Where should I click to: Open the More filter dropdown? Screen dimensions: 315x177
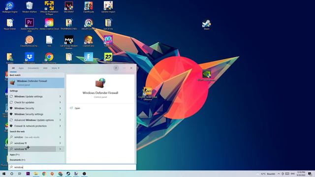tap(56, 68)
